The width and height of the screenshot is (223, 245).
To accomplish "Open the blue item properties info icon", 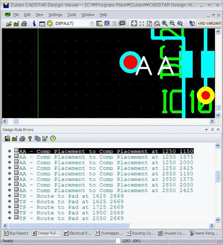I will 34,24.
